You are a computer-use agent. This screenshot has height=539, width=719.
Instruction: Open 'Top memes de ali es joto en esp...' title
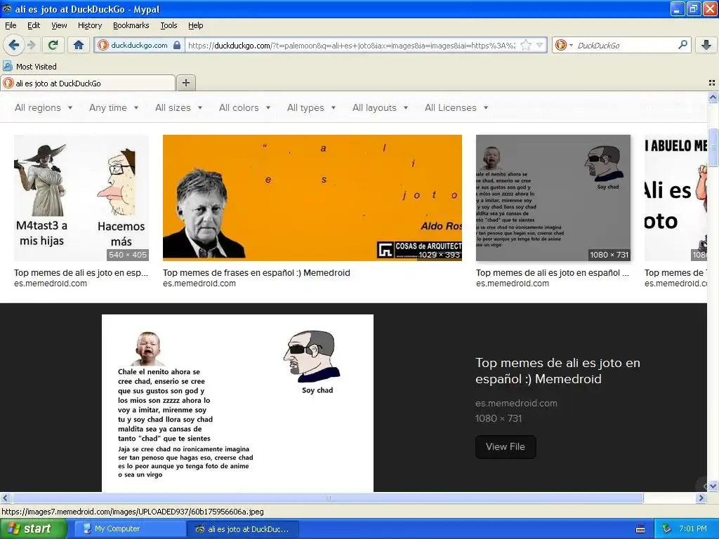[81, 273]
